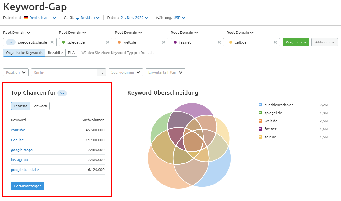
Task: Click the Sie badge in sueddeutsche.de field
Action: pos(11,42)
